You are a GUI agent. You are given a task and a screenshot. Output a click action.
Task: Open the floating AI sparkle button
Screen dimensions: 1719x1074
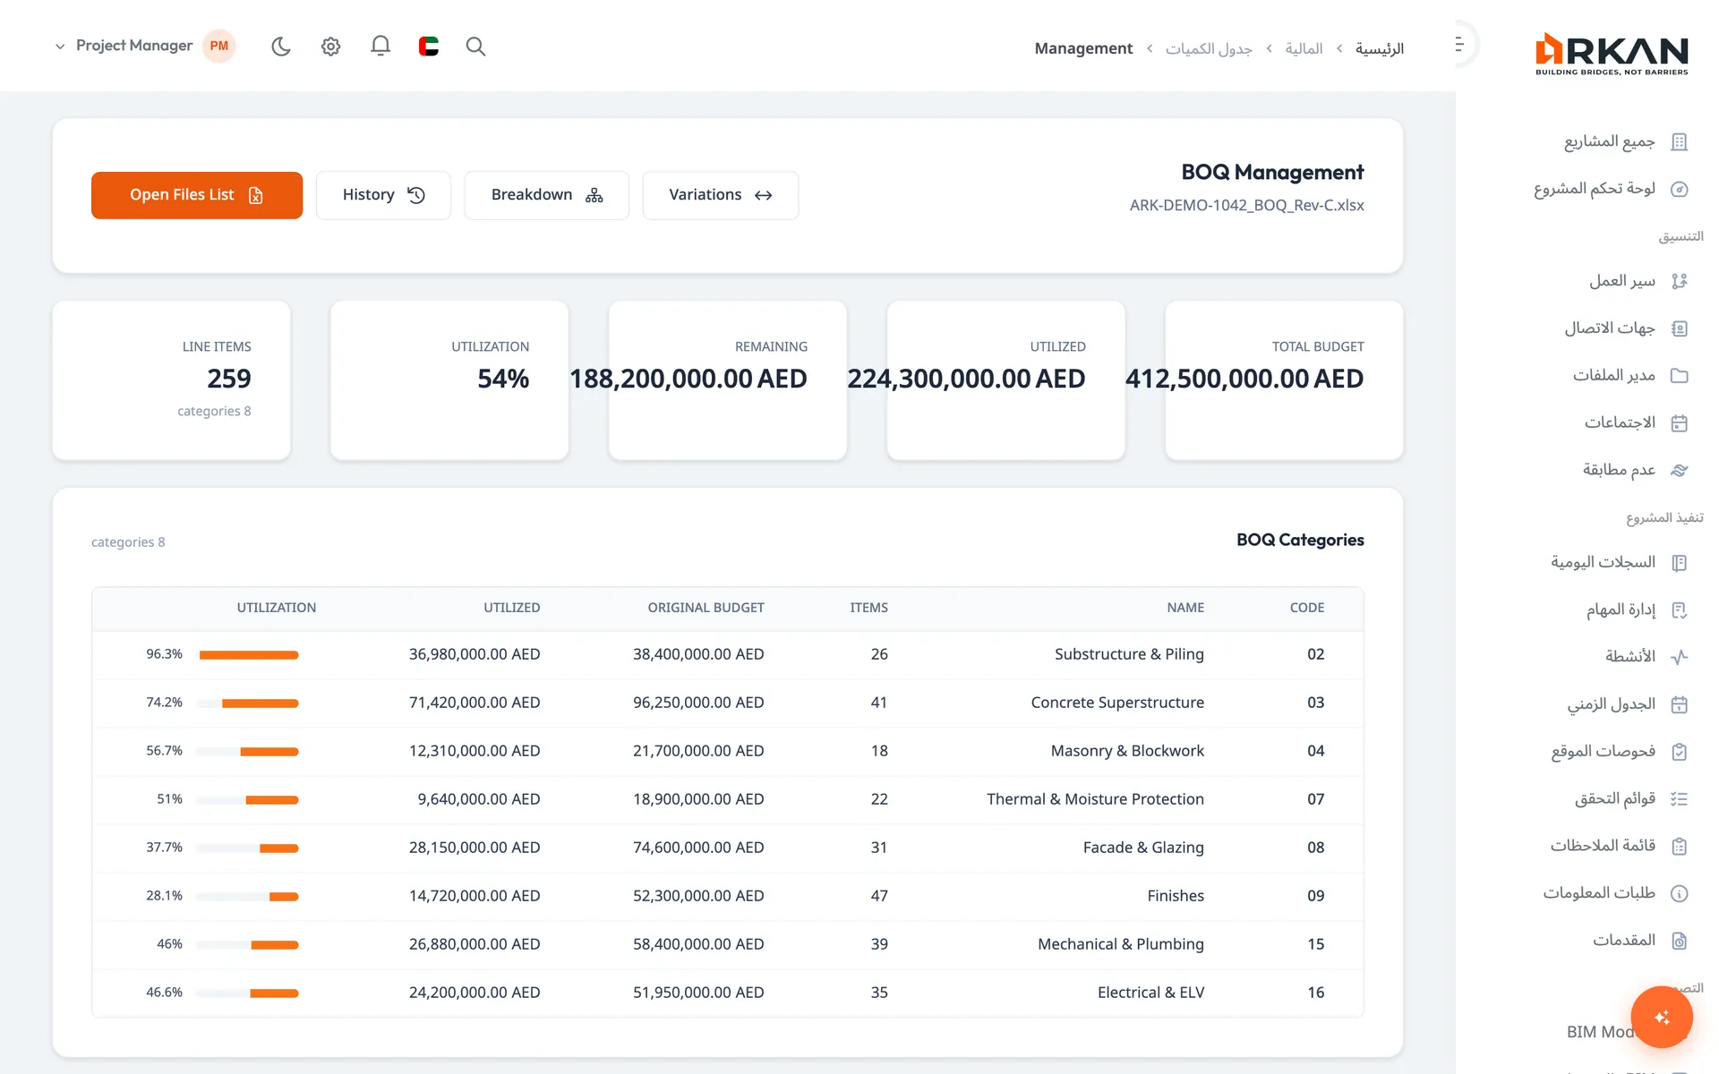[x=1662, y=1017]
